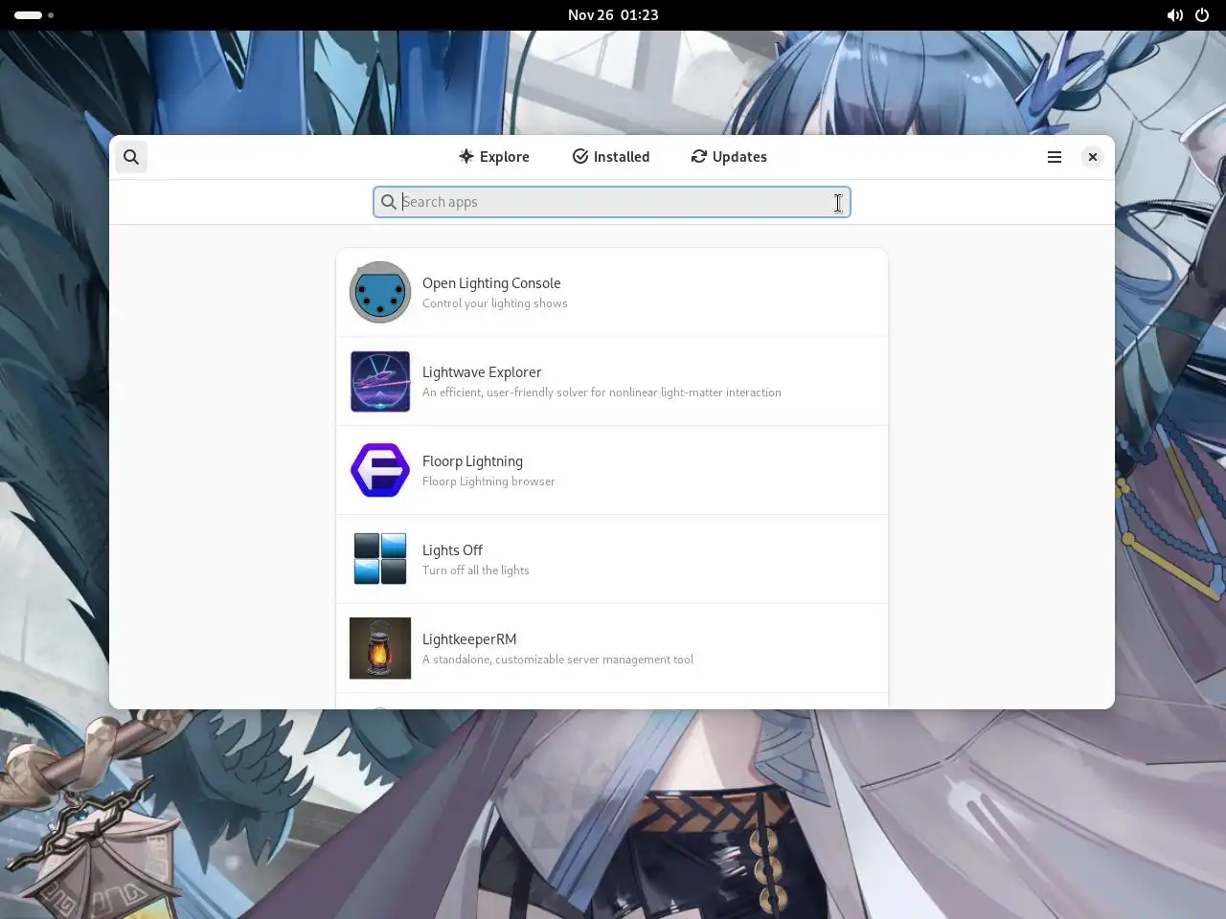
Task: Open the system volume indicator
Action: [x=1174, y=15]
